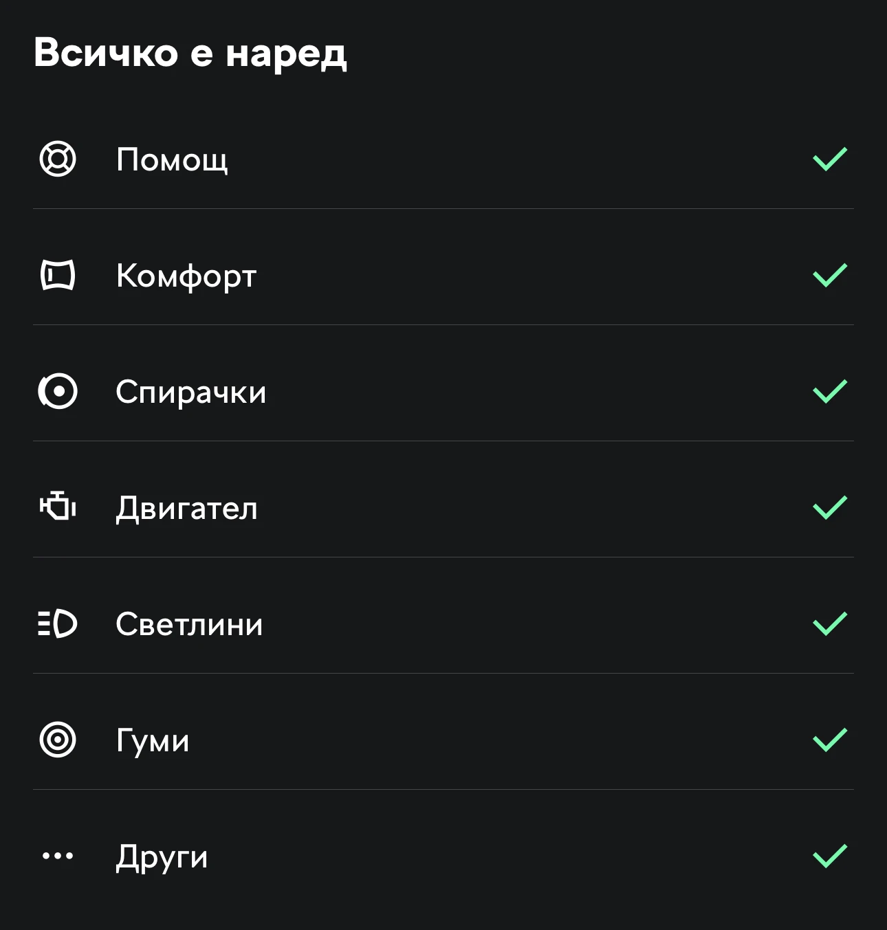887x930 pixels.
Task: Click the tire icon beside Гуми
Action: pyautogui.click(x=58, y=740)
